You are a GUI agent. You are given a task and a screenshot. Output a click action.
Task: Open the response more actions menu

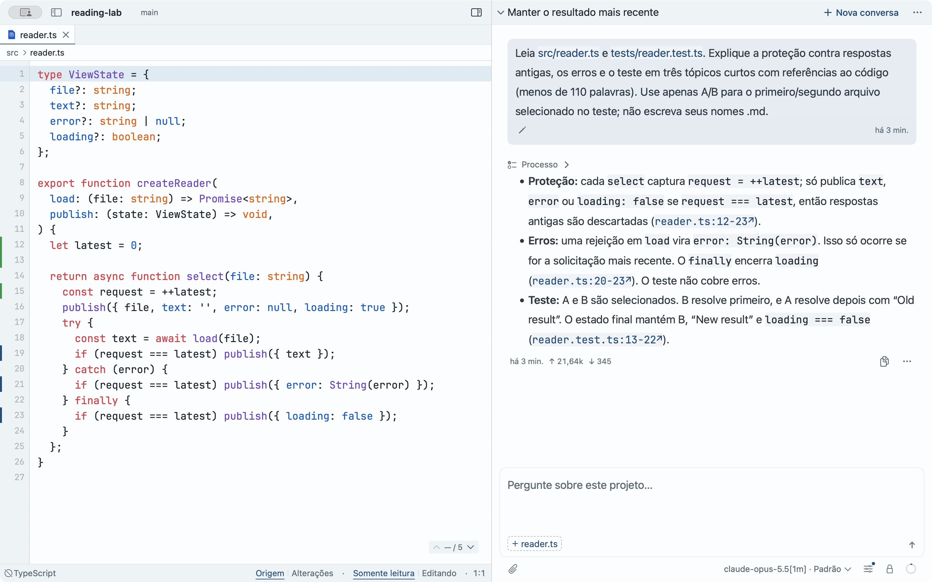pos(907,361)
